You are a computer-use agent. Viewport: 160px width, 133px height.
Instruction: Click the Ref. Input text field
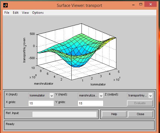coord(64,114)
